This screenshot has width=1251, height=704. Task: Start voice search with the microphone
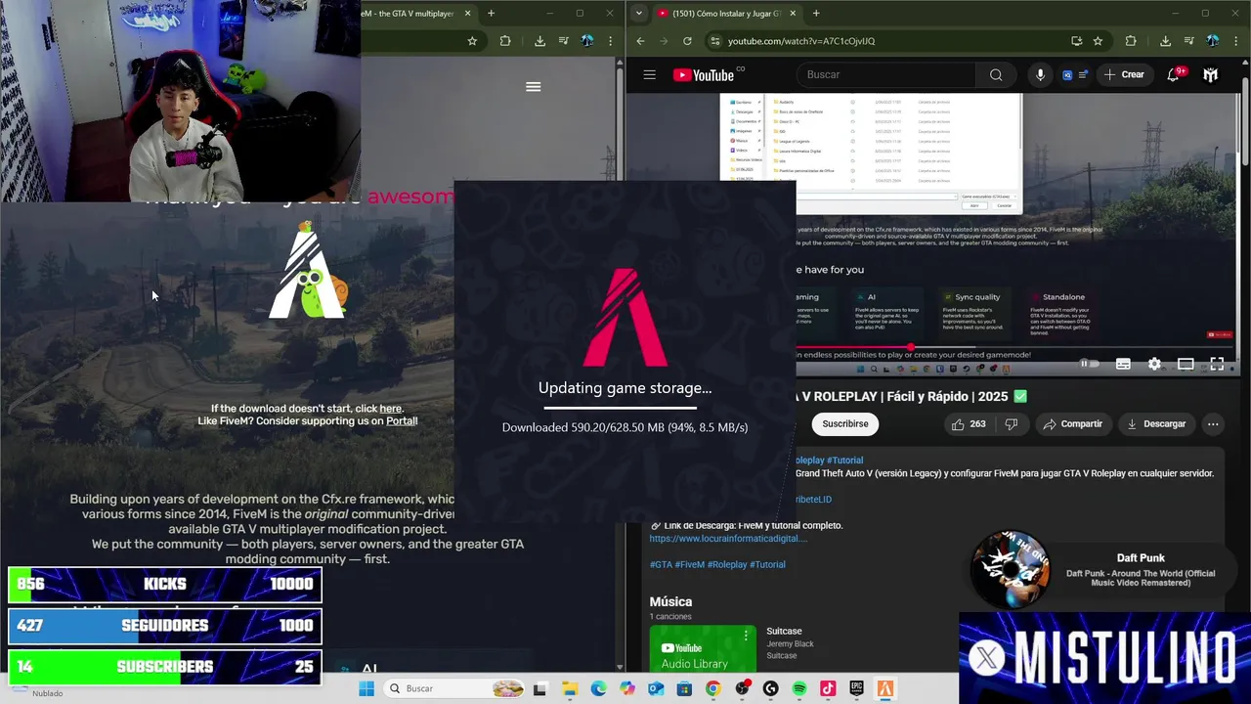tap(1040, 74)
